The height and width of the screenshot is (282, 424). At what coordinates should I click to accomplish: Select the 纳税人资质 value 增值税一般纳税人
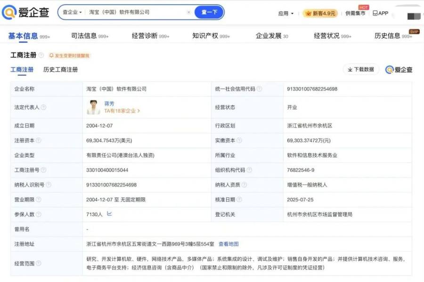point(307,185)
